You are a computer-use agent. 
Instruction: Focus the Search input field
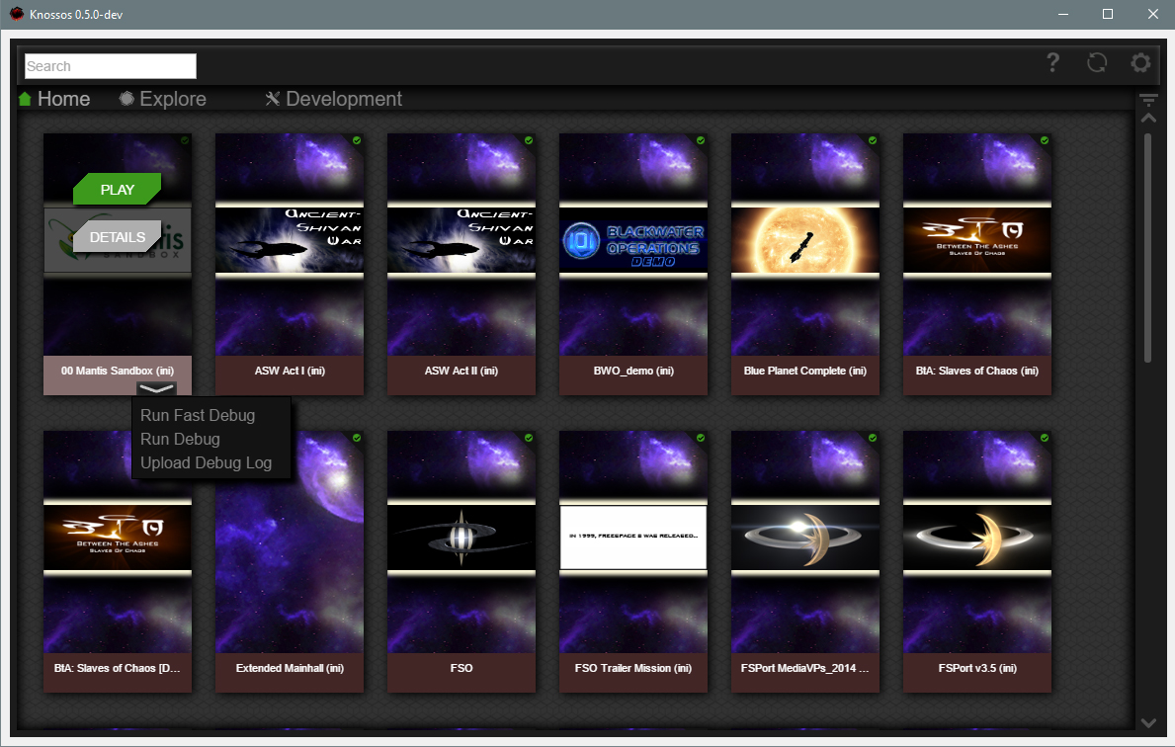tap(110, 66)
